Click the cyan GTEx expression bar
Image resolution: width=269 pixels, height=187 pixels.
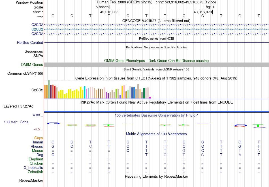[x=85, y=93]
